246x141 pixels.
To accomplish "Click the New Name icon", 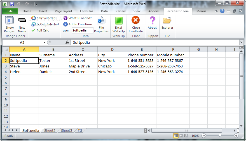I will (x=22, y=20).
